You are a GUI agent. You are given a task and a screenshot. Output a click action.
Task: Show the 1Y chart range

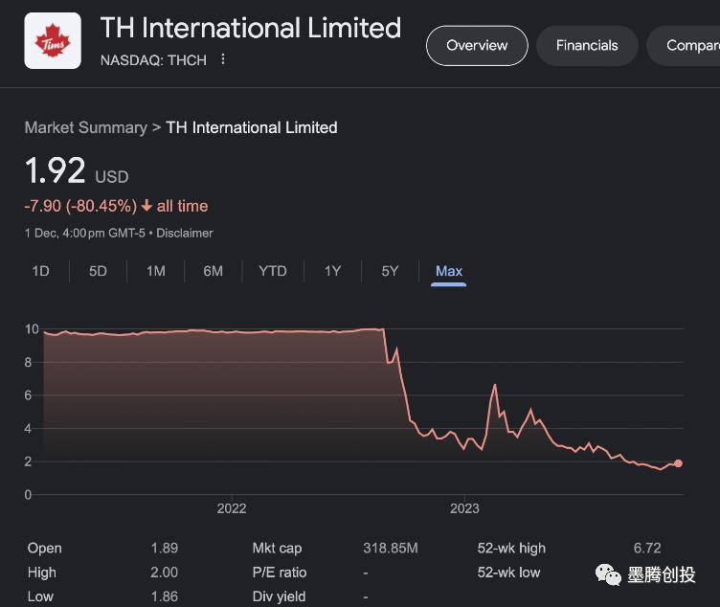pyautogui.click(x=332, y=271)
